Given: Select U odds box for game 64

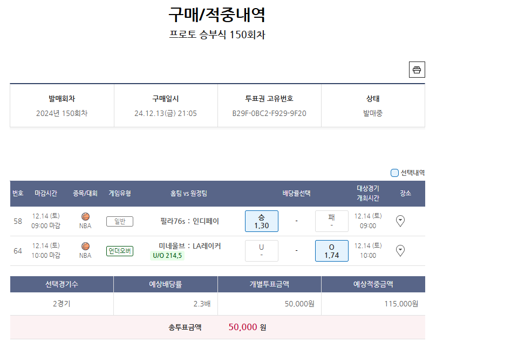Looking at the screenshot, I should click(x=262, y=251).
